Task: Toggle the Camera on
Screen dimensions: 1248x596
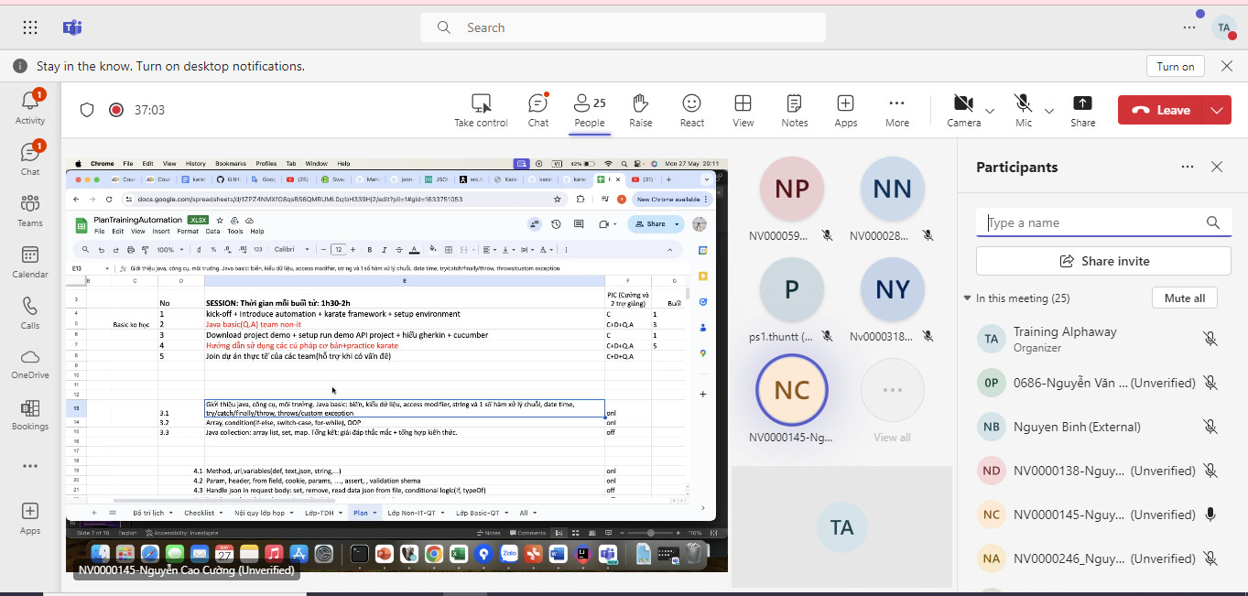Action: tap(963, 110)
